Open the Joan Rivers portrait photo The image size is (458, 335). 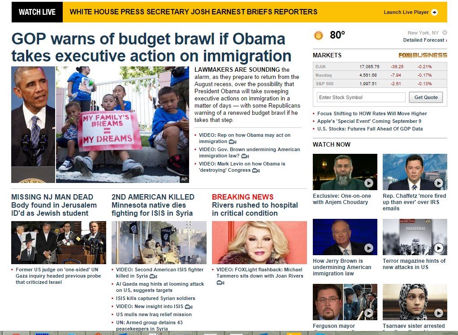(x=259, y=243)
